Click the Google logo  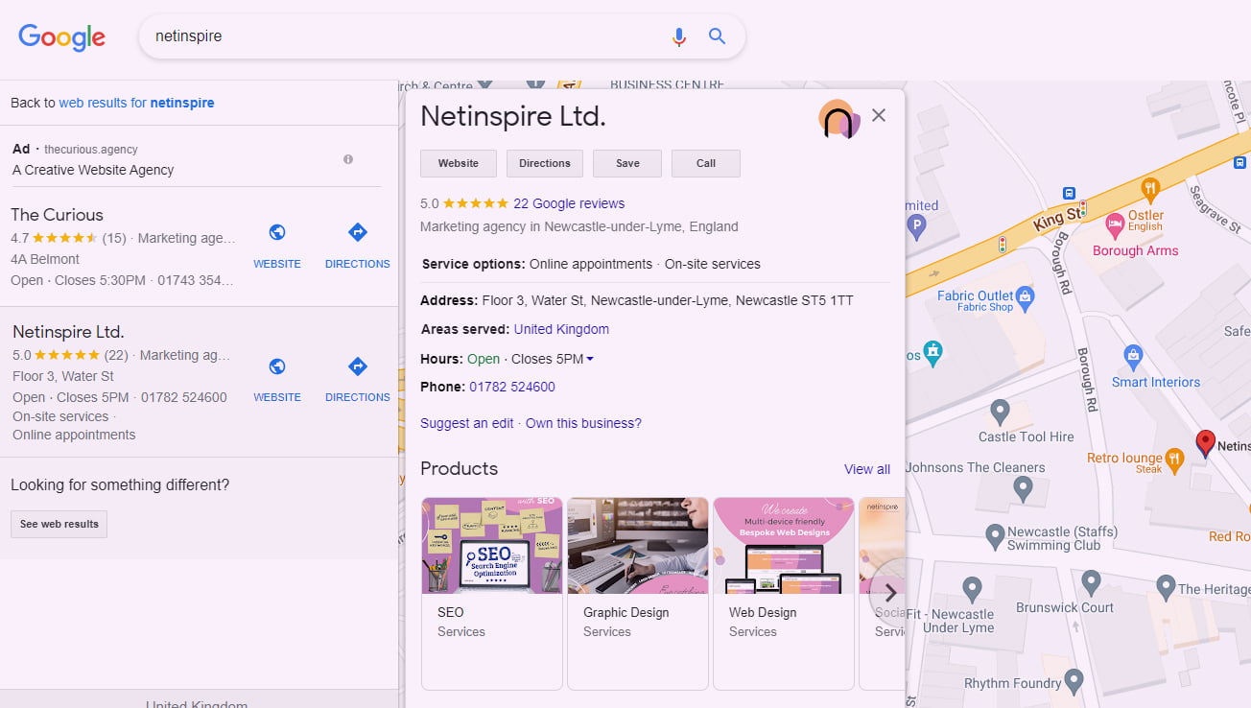click(61, 37)
